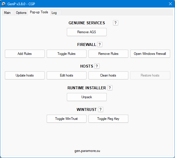Open the Firewall help question mark

point(100,44)
